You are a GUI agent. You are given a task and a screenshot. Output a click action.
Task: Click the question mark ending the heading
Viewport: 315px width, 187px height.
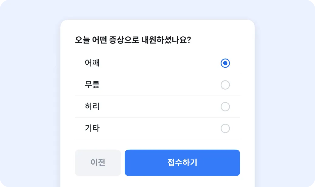(x=188, y=40)
